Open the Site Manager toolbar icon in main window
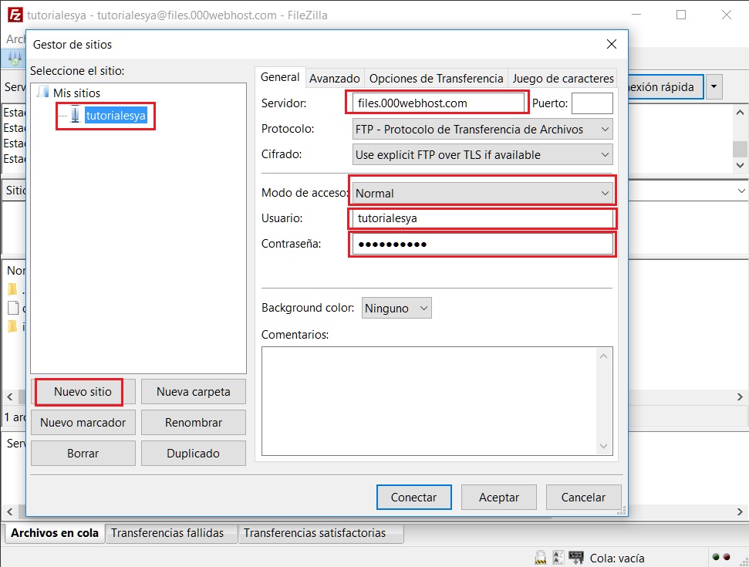This screenshot has height=567, width=749. [x=15, y=59]
